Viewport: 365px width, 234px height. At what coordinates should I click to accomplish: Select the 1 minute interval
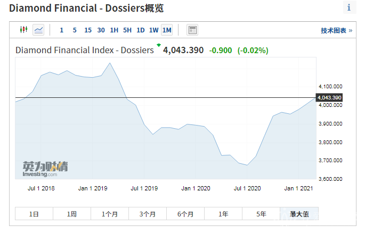pos(61,30)
